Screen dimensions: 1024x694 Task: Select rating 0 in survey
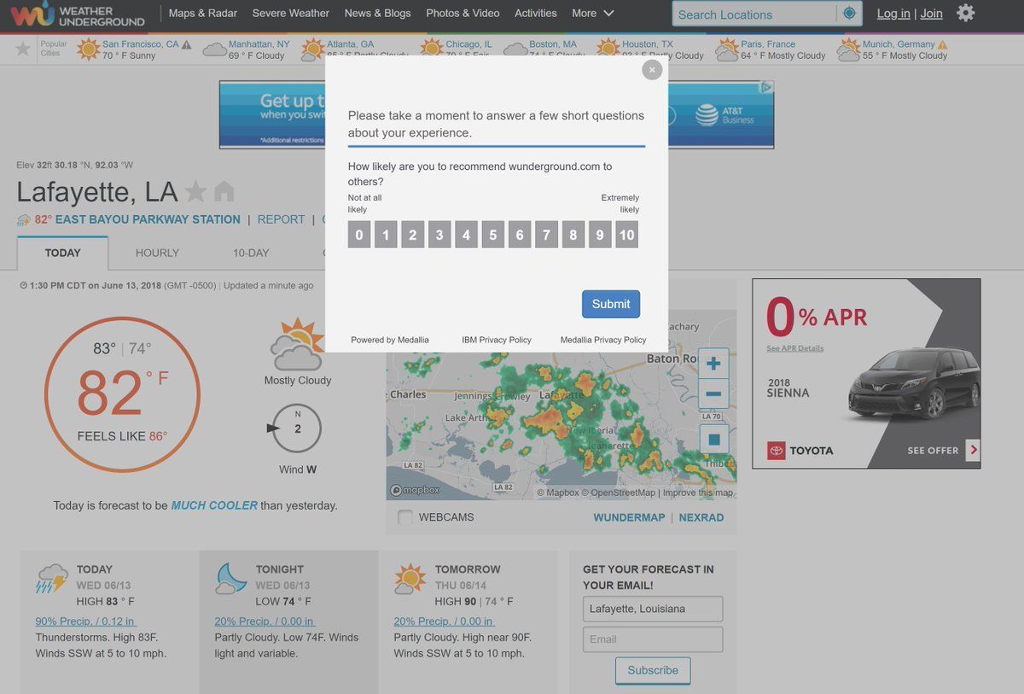359,235
